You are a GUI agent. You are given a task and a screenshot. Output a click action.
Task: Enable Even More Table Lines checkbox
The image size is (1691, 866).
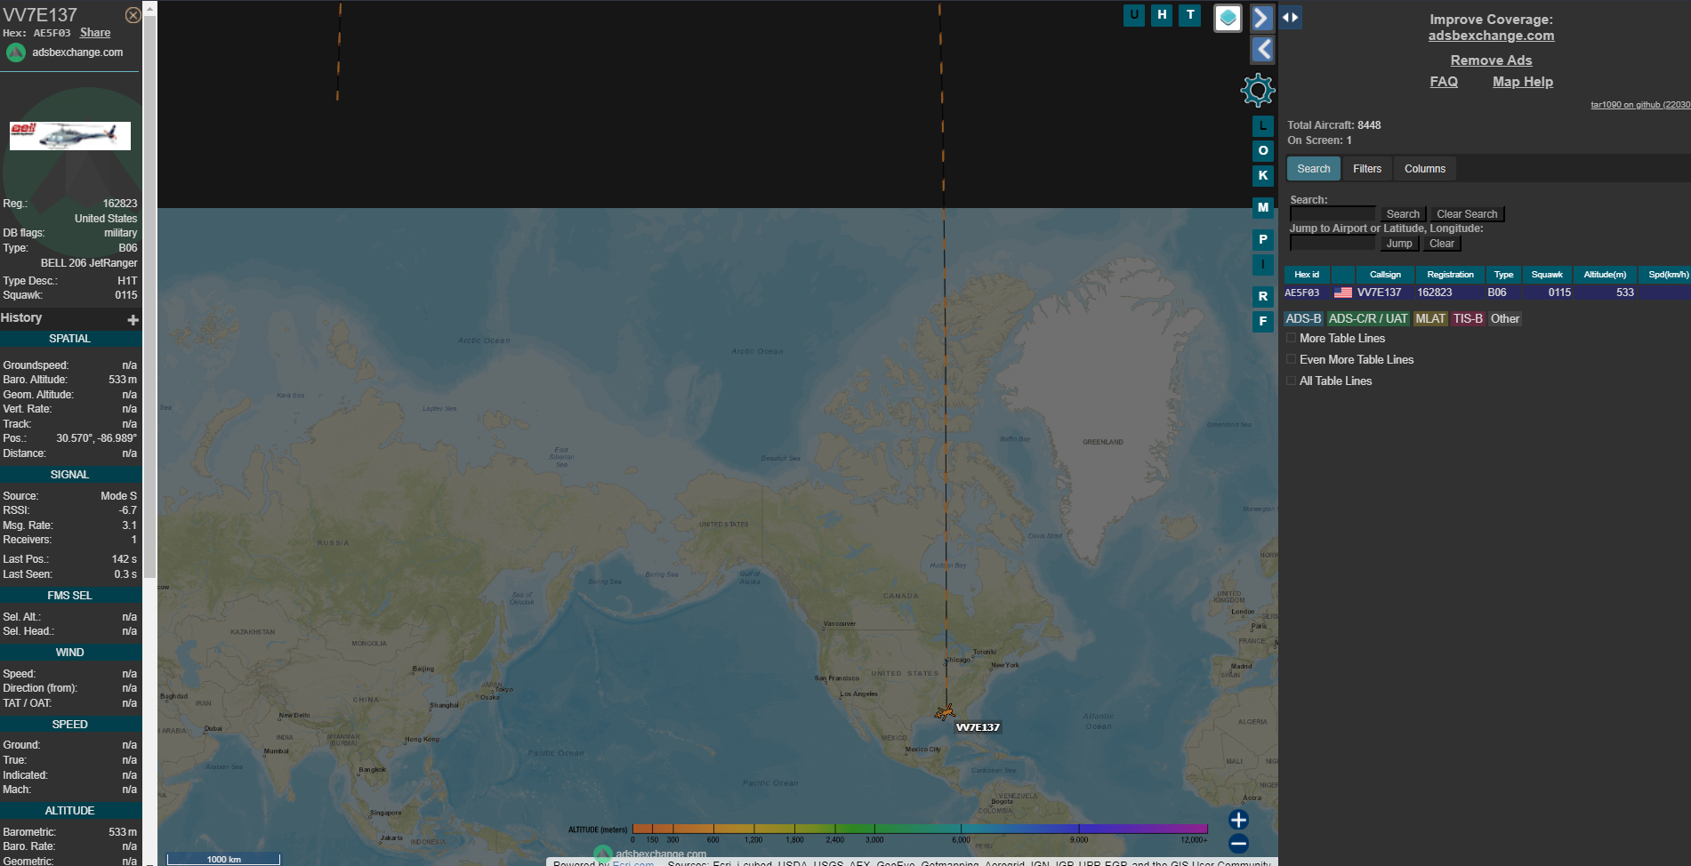pos(1292,359)
